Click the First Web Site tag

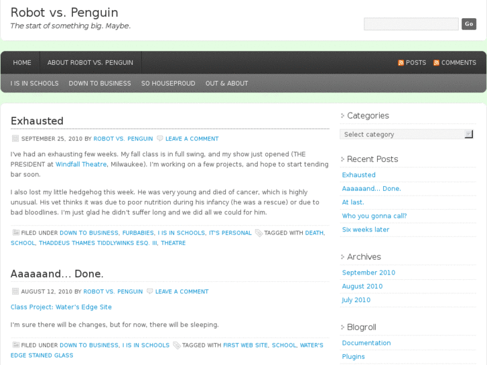point(245,346)
